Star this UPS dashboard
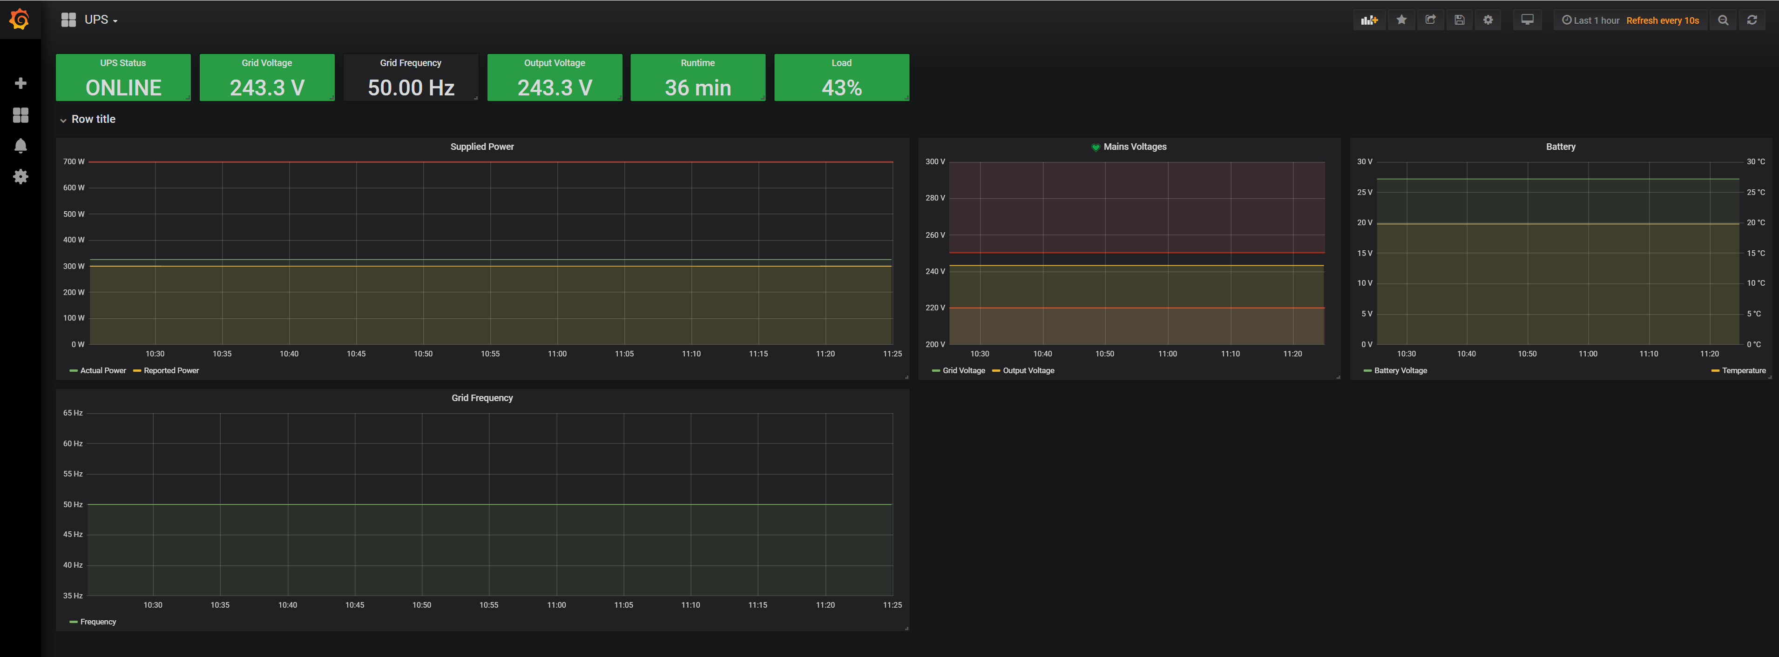1779x657 pixels. coord(1401,20)
